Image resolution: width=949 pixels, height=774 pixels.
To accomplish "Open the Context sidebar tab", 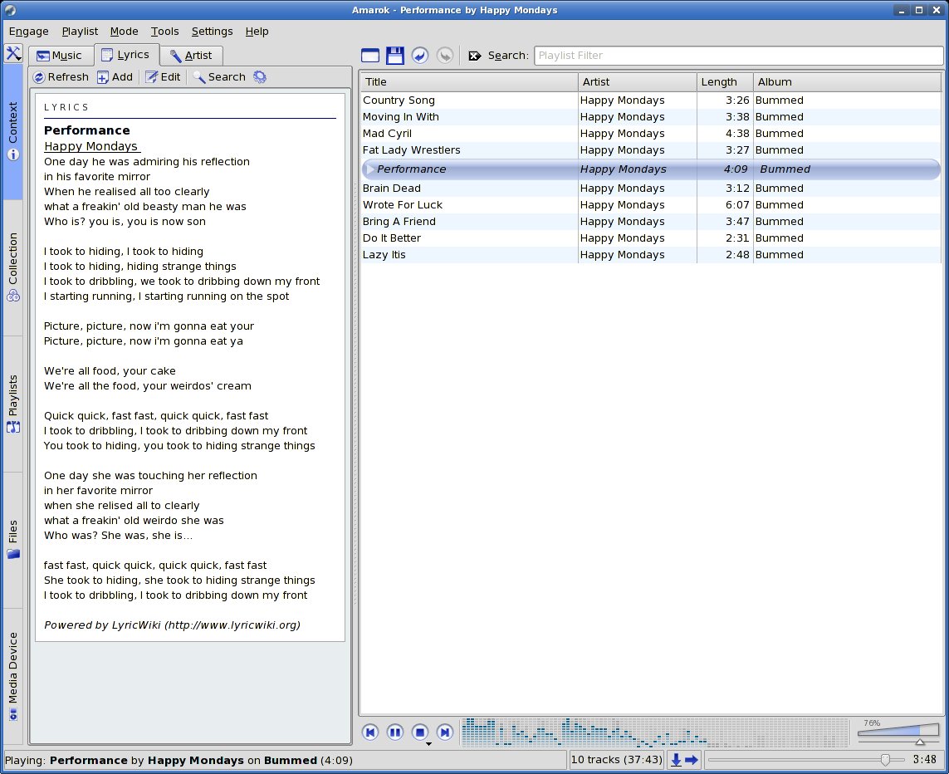I will (x=13, y=130).
